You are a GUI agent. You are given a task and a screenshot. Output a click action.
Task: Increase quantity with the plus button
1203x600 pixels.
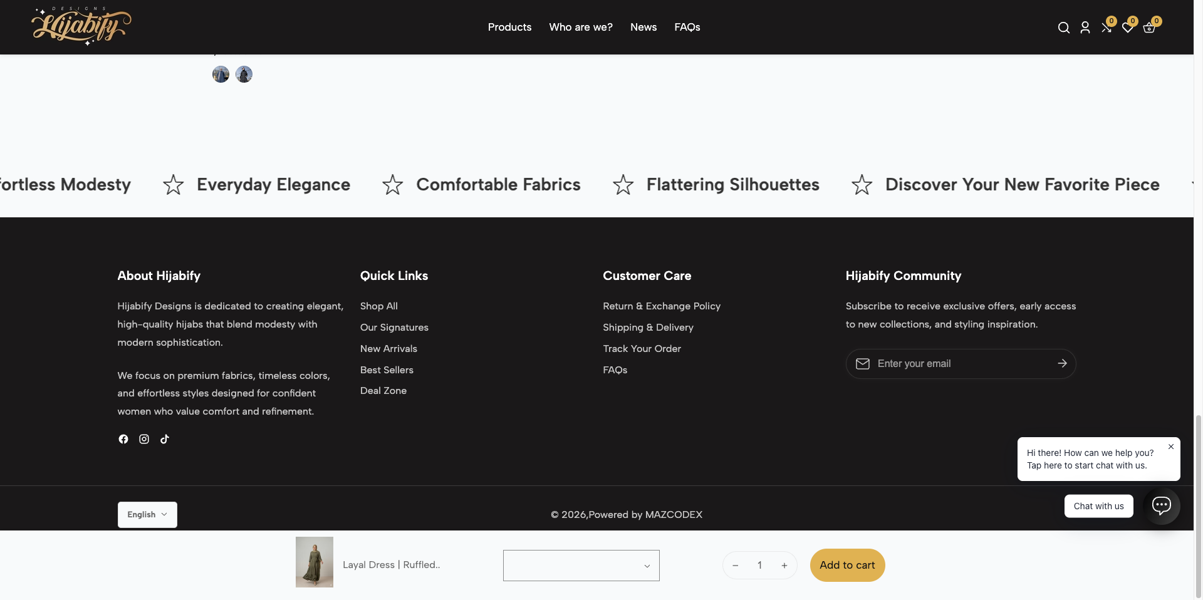(784, 566)
